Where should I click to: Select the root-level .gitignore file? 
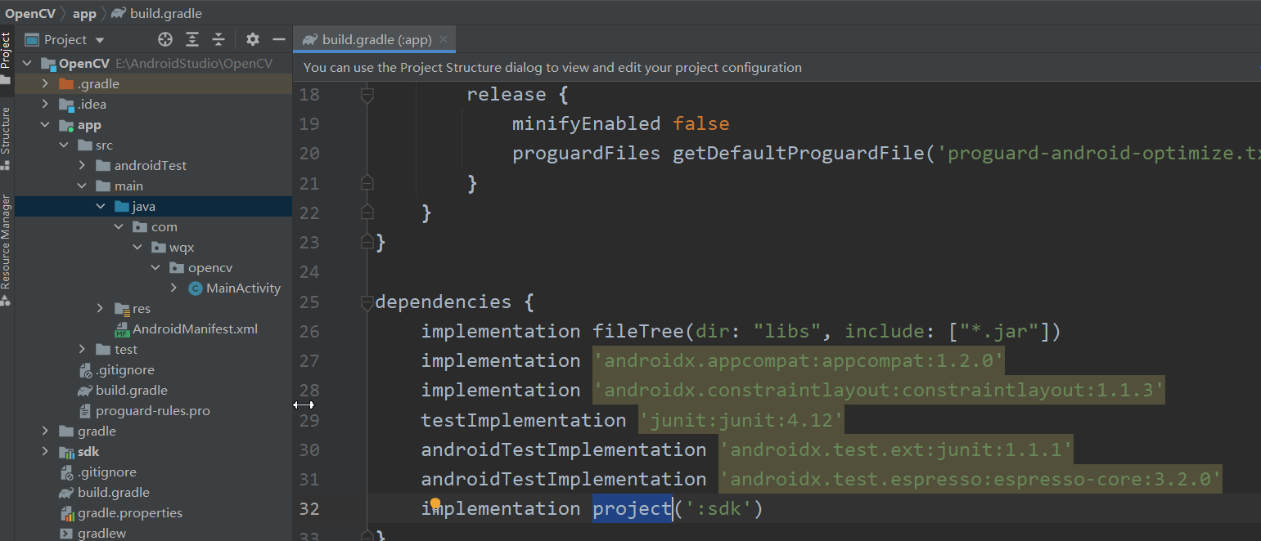[106, 472]
